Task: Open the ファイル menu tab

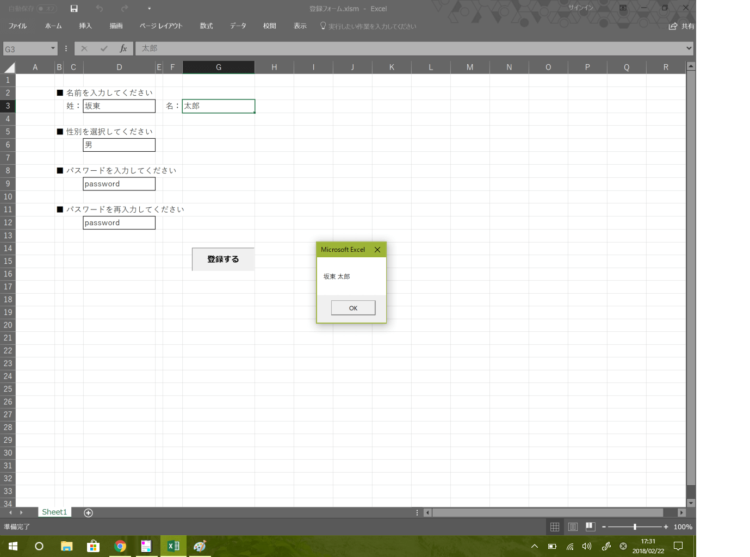Action: tap(17, 26)
